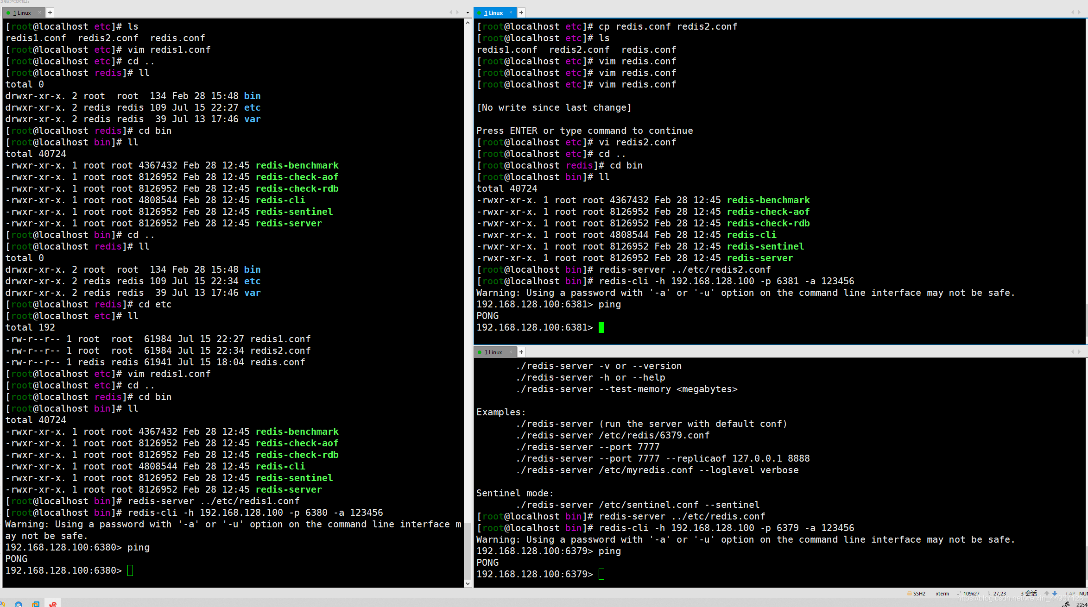Click the bottom-right pane's previous-tab arrow
Image resolution: width=1088 pixels, height=607 pixels.
[x=1072, y=352]
